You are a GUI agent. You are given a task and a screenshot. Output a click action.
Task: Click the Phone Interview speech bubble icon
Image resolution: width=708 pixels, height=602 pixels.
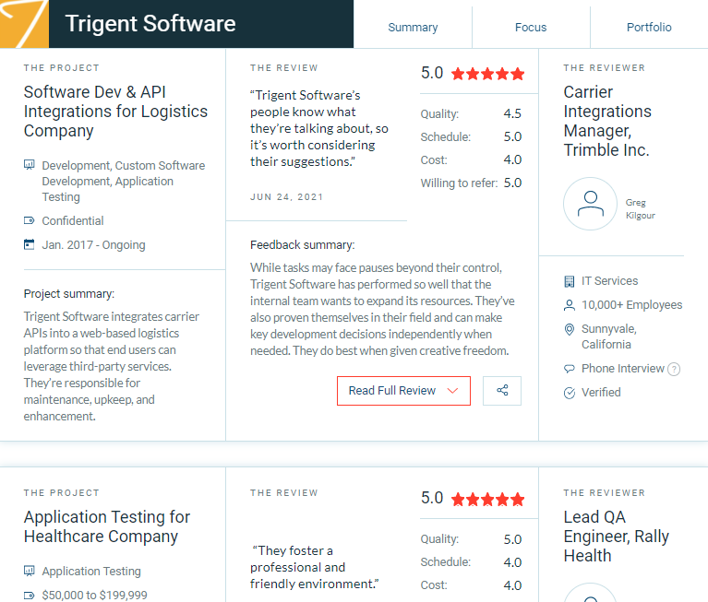click(x=570, y=369)
